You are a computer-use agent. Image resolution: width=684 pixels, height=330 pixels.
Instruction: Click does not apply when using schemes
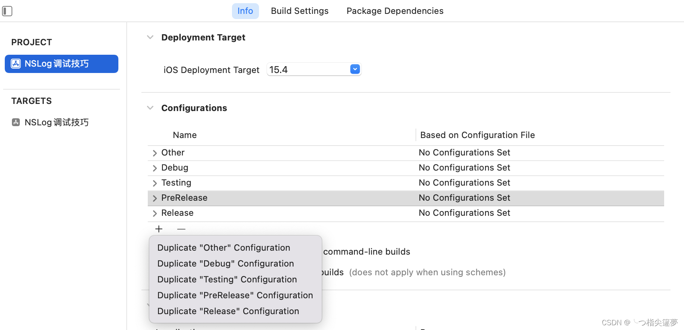(427, 272)
